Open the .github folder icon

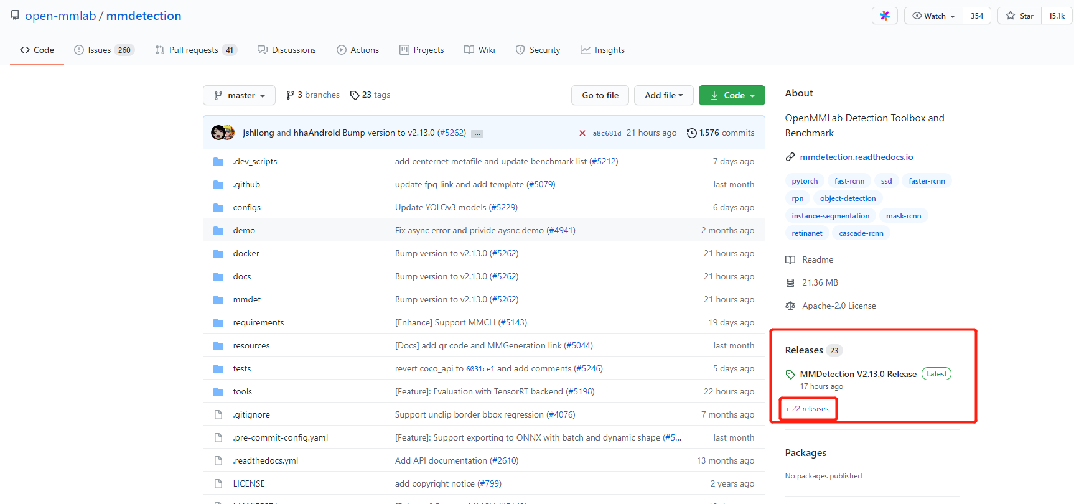(218, 185)
